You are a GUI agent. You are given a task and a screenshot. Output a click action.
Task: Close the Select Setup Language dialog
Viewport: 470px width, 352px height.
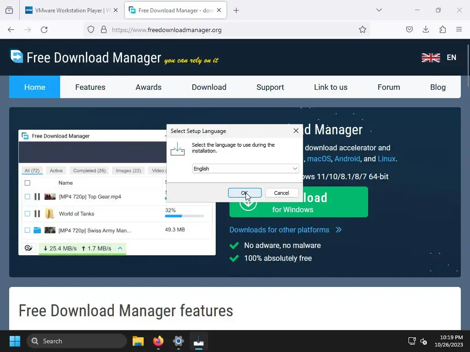296,131
